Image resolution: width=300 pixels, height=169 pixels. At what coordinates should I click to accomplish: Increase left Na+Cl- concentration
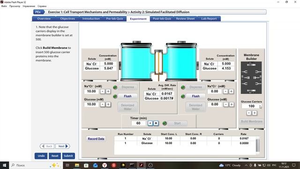[108, 92]
